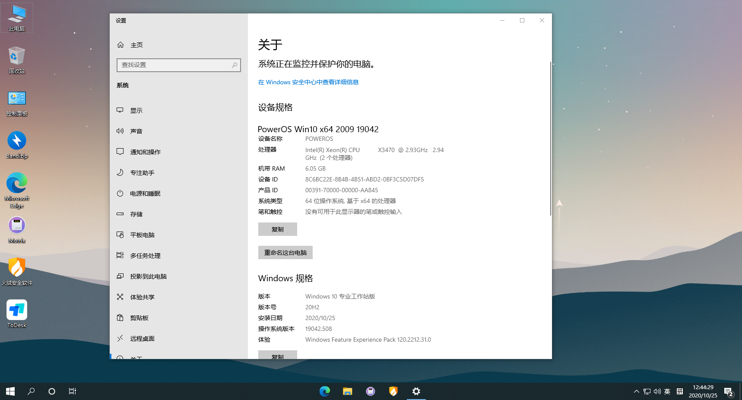742x400 pixels.
Task: Select Bandizip desktop icon
Action: coord(17,145)
